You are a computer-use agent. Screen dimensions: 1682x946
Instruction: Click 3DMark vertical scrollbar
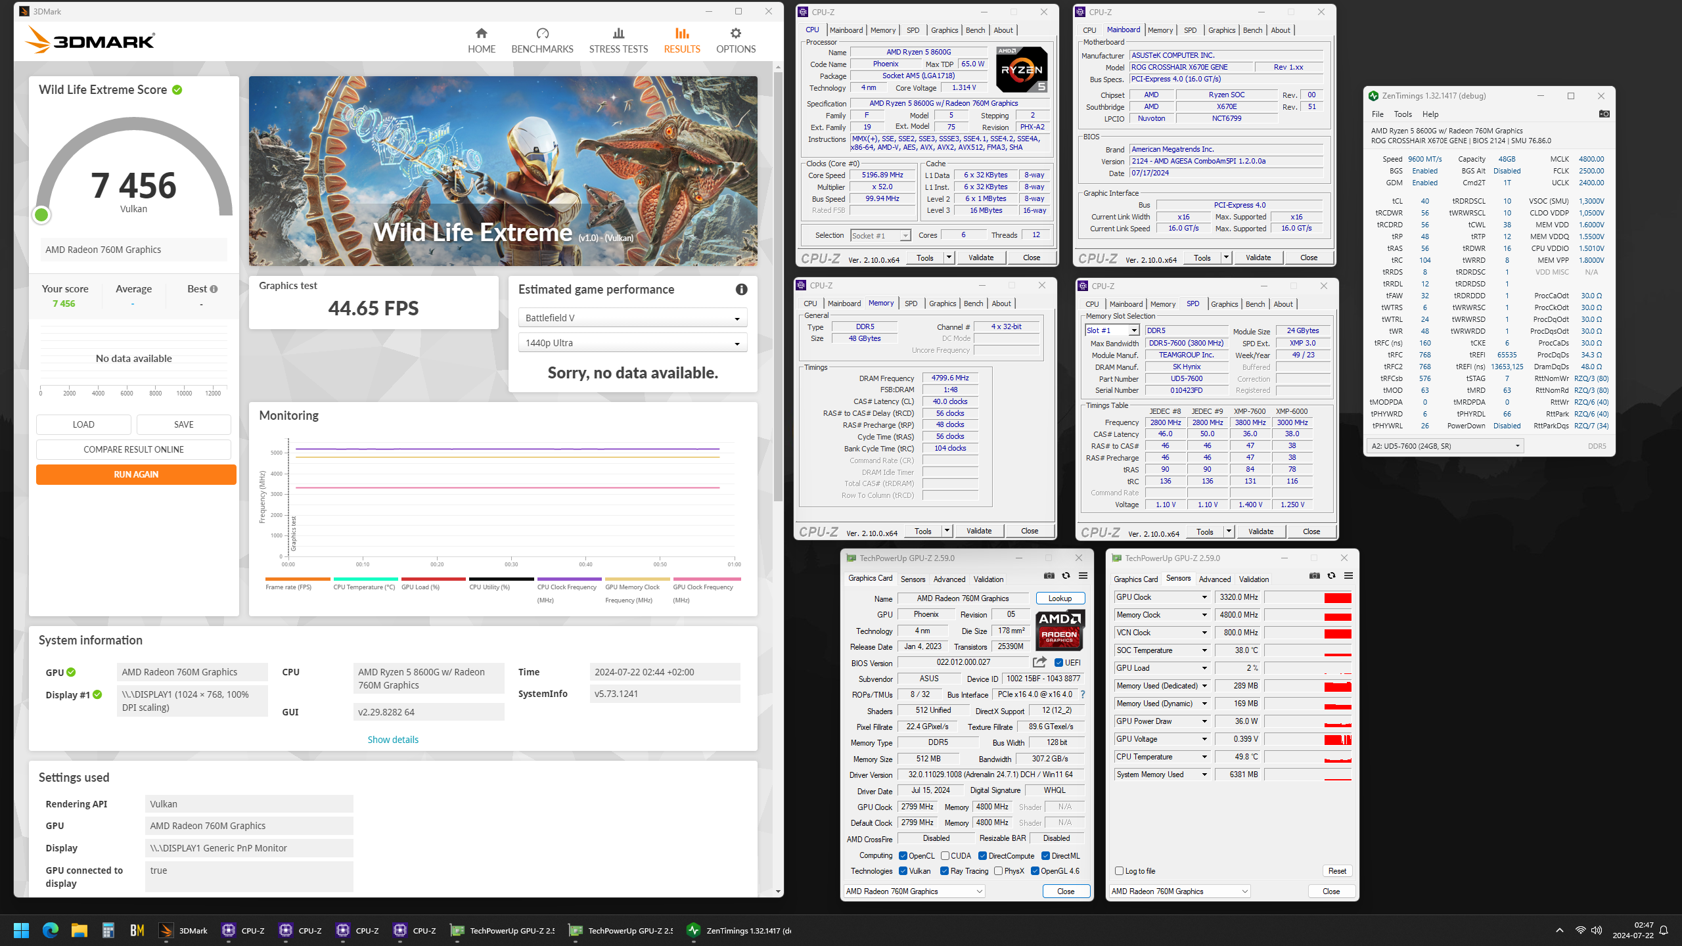[x=778, y=286]
